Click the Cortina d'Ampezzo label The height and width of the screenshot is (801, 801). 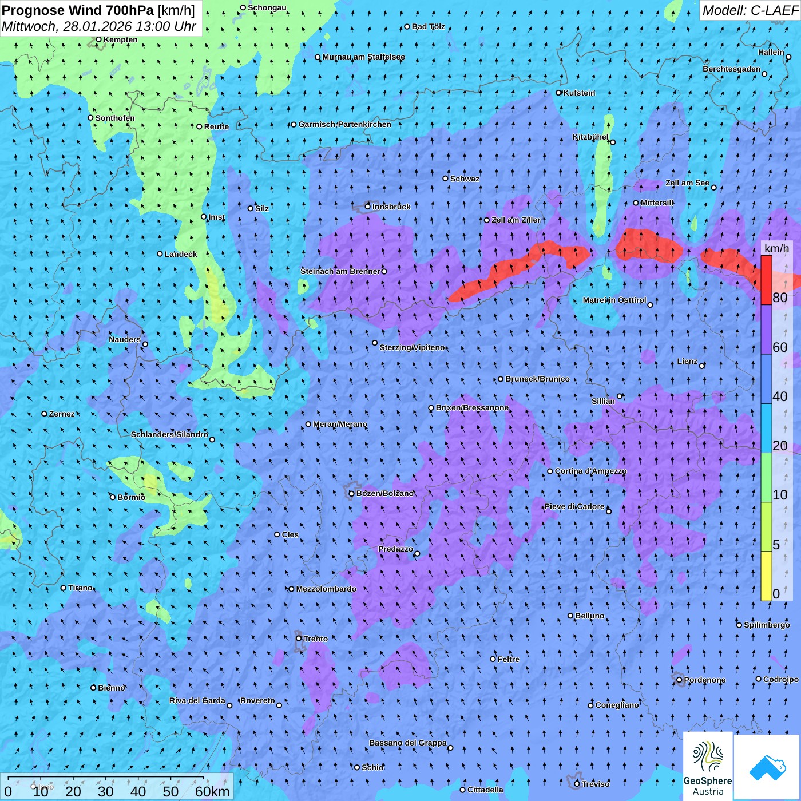coord(590,471)
